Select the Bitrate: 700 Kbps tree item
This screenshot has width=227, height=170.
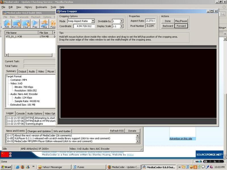coord(24,87)
